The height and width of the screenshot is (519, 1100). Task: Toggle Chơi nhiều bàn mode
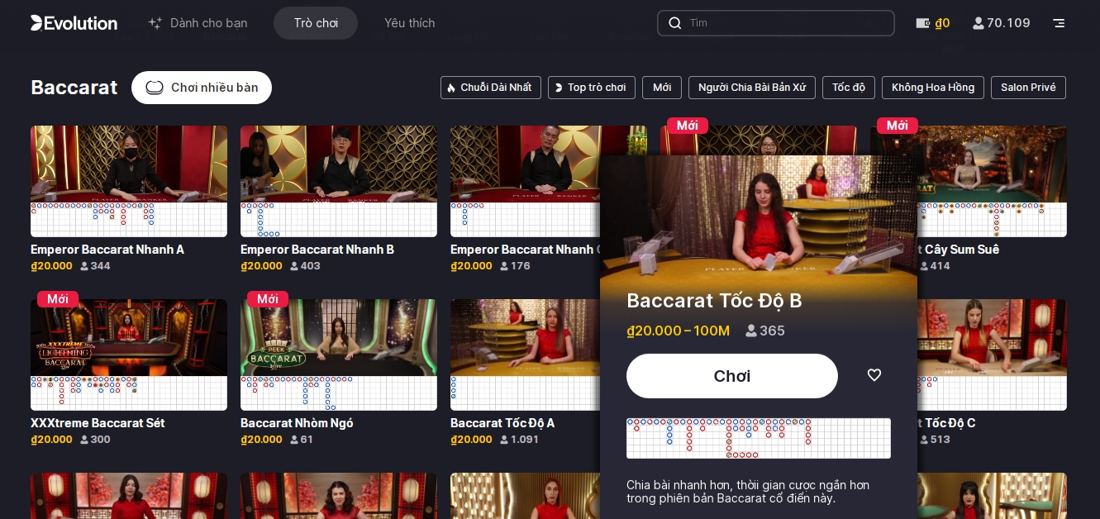tap(202, 88)
